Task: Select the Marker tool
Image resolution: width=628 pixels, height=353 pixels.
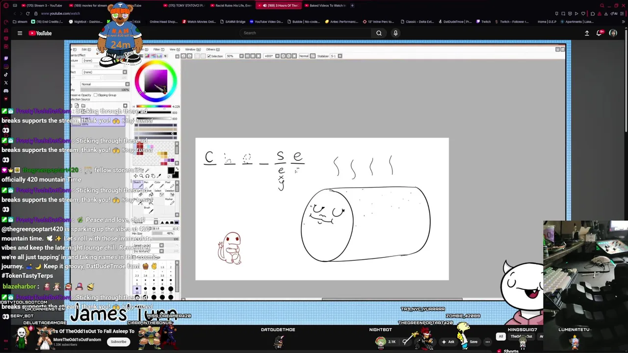Action: tap(170, 201)
